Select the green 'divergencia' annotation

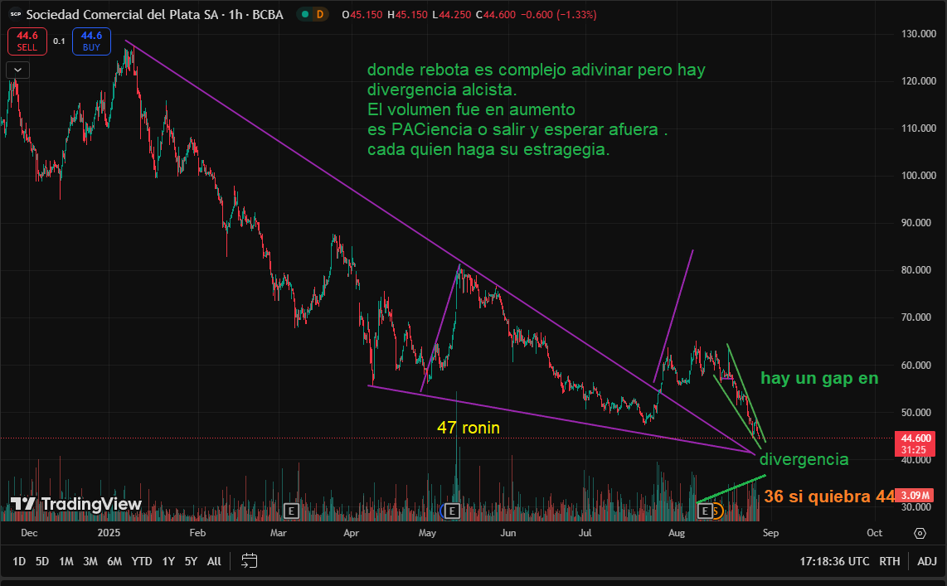804,459
